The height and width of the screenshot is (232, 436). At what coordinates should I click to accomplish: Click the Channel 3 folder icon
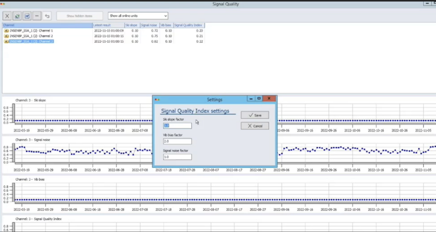tap(6, 41)
